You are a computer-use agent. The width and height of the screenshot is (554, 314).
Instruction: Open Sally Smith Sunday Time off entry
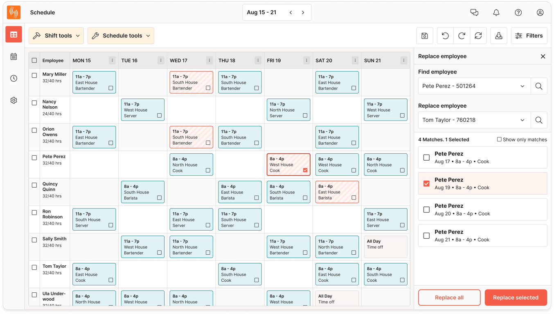[385, 247]
